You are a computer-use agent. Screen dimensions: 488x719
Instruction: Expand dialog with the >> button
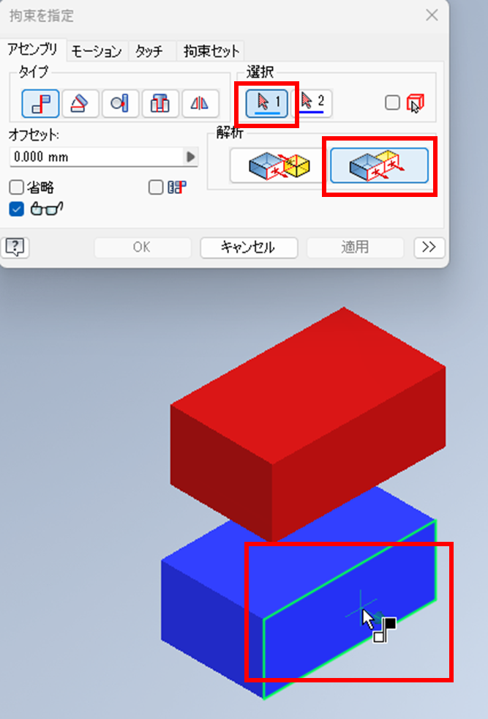coord(429,247)
